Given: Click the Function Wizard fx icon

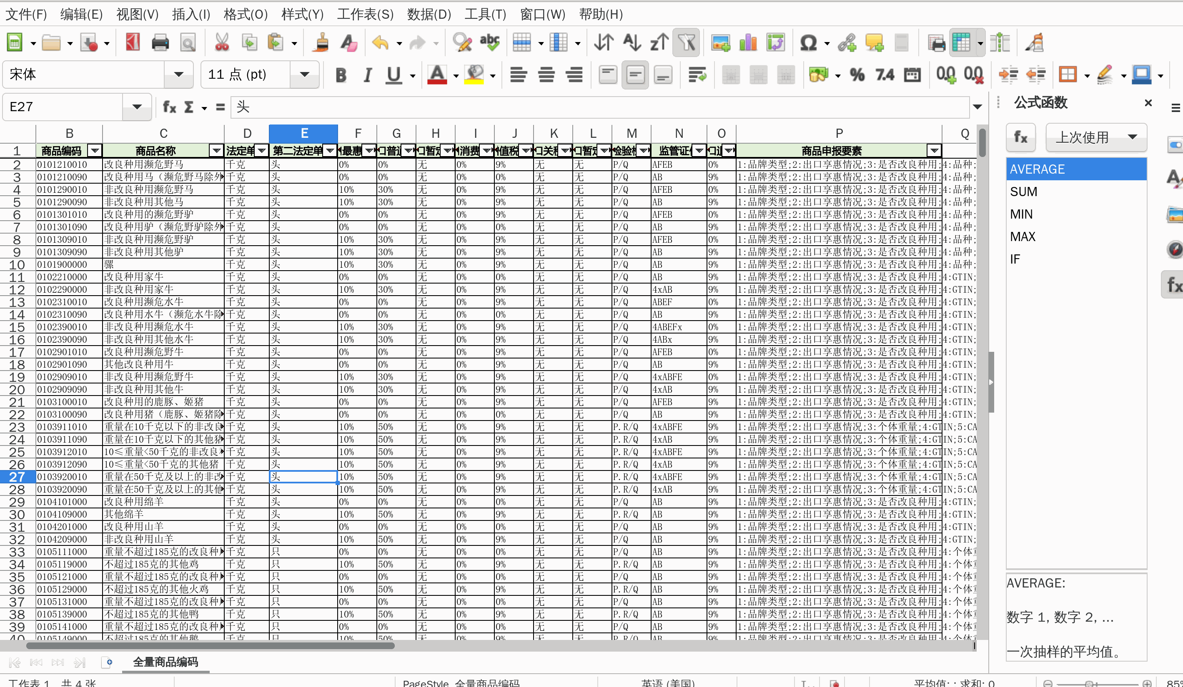Looking at the screenshot, I should pyautogui.click(x=169, y=107).
